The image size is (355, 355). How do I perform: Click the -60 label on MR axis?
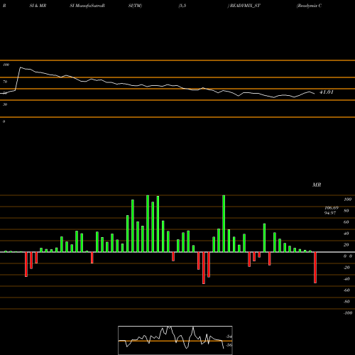coord(346,290)
